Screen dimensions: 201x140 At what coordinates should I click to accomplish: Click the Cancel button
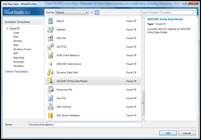[187, 133]
